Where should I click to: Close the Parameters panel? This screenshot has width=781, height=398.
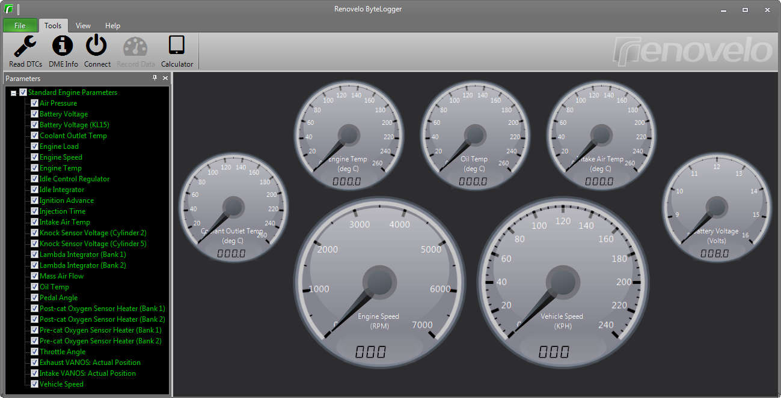[x=165, y=78]
